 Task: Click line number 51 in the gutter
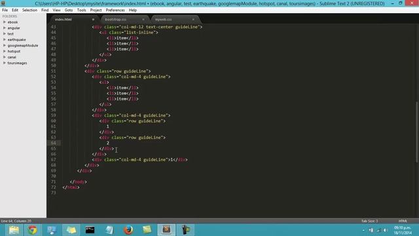point(54,71)
